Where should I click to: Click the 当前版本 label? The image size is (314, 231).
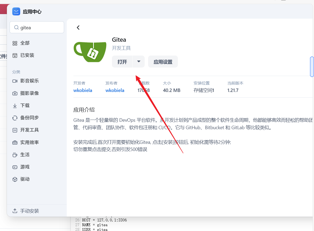235,83
